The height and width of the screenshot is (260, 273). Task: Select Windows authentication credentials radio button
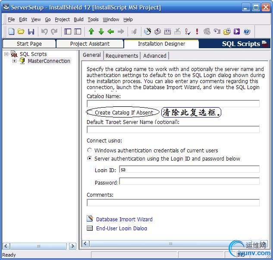click(x=90, y=150)
